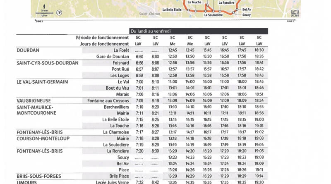Click the La Belle Etoile map label
The image size is (331, 184).
pyautogui.click(x=172, y=10)
